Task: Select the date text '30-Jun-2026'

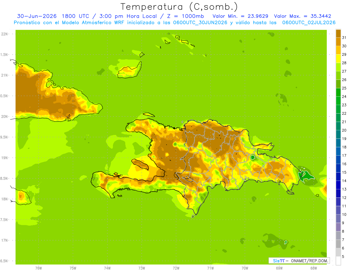Action: 37,16
